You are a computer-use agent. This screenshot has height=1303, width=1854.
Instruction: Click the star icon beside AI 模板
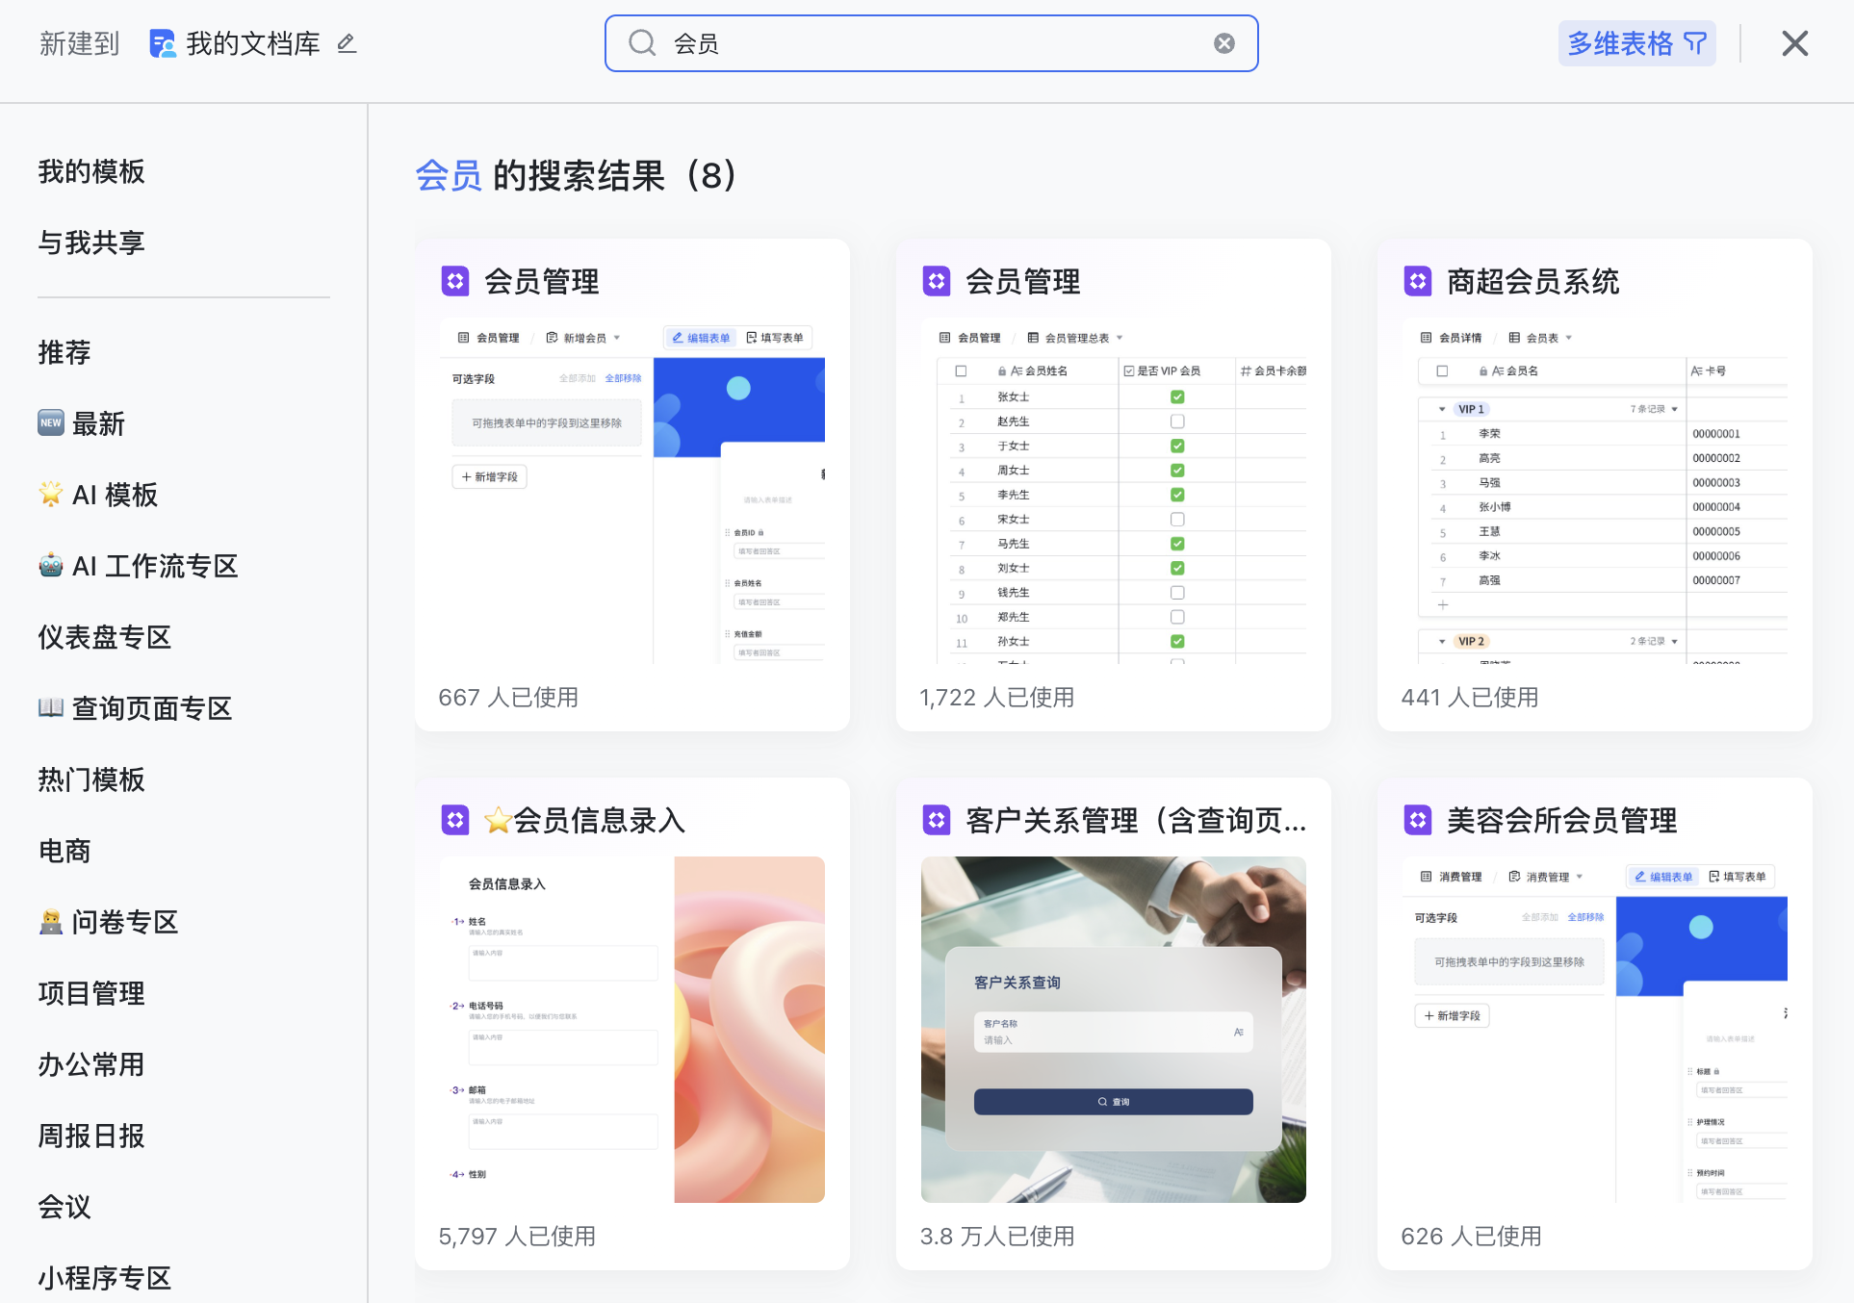coord(51,494)
